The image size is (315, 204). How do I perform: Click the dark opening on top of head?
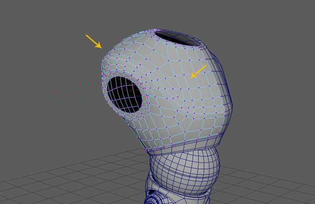pos(178,38)
